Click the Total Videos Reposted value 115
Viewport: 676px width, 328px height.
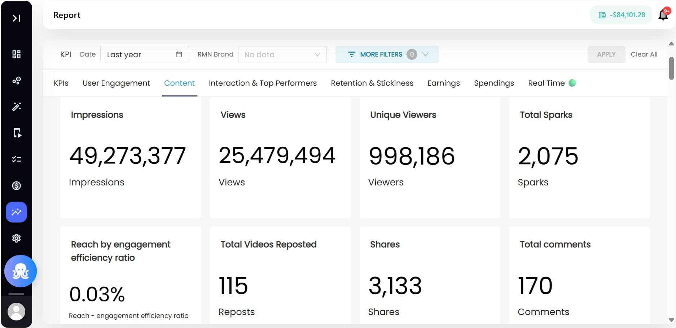233,286
